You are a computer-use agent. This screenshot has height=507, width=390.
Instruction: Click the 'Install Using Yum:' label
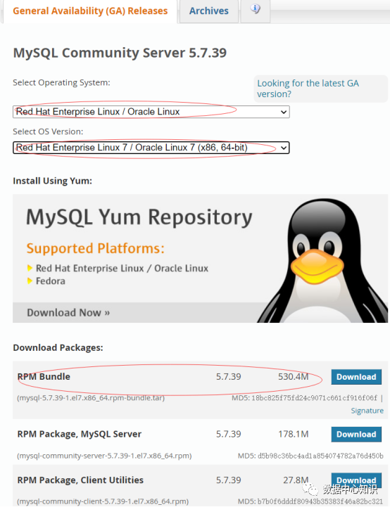click(x=52, y=181)
